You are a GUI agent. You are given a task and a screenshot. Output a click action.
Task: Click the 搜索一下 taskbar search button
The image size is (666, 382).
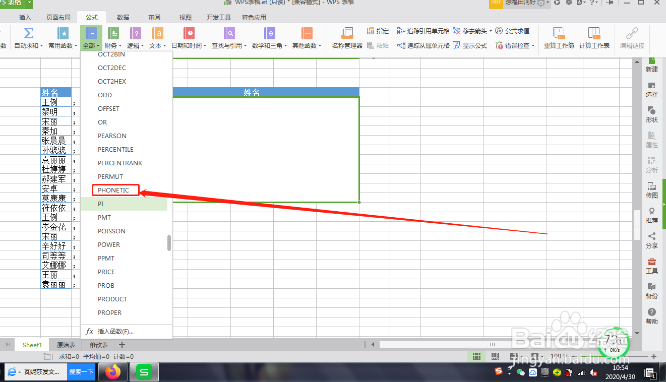(x=81, y=372)
